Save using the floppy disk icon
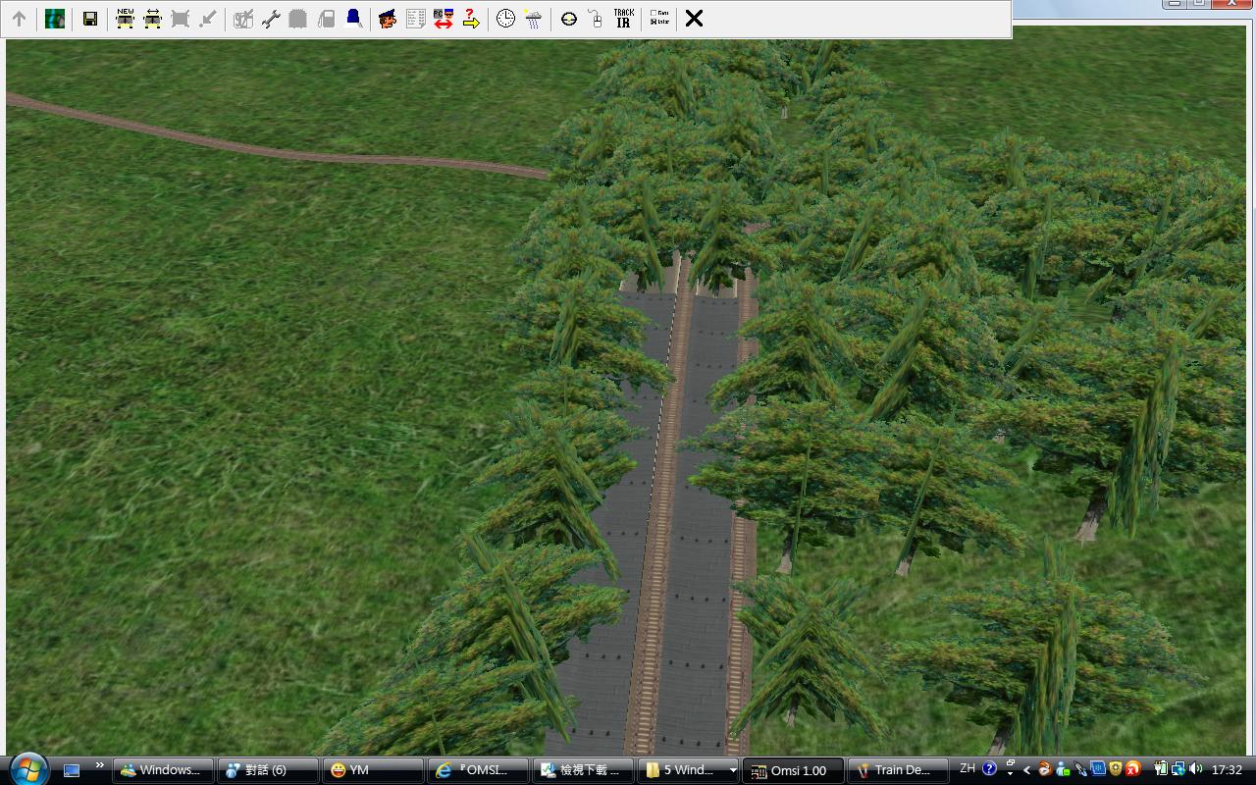The height and width of the screenshot is (785, 1256). tap(89, 19)
